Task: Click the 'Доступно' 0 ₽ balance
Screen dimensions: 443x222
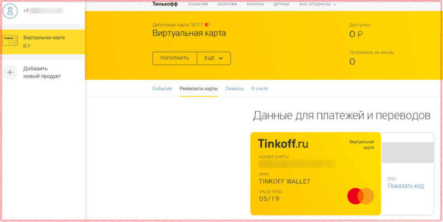Action: tap(356, 34)
